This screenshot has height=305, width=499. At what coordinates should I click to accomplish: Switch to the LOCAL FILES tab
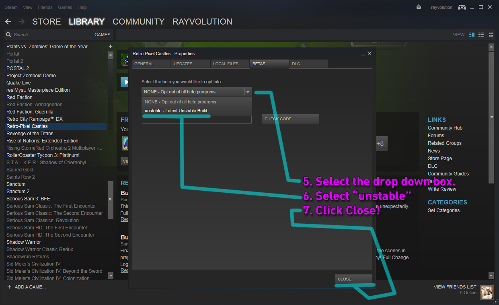[x=230, y=64]
